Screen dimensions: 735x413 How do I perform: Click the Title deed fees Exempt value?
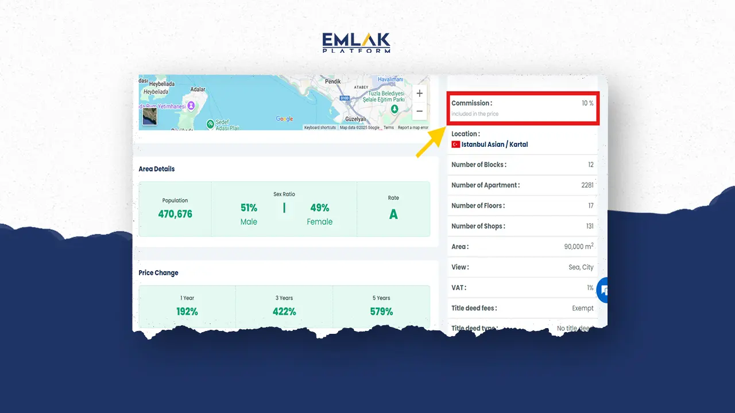(583, 309)
